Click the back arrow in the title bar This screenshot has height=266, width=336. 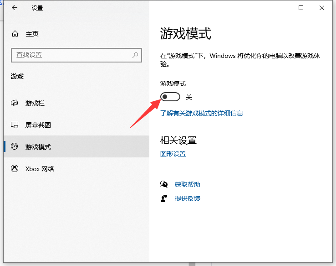(x=15, y=8)
